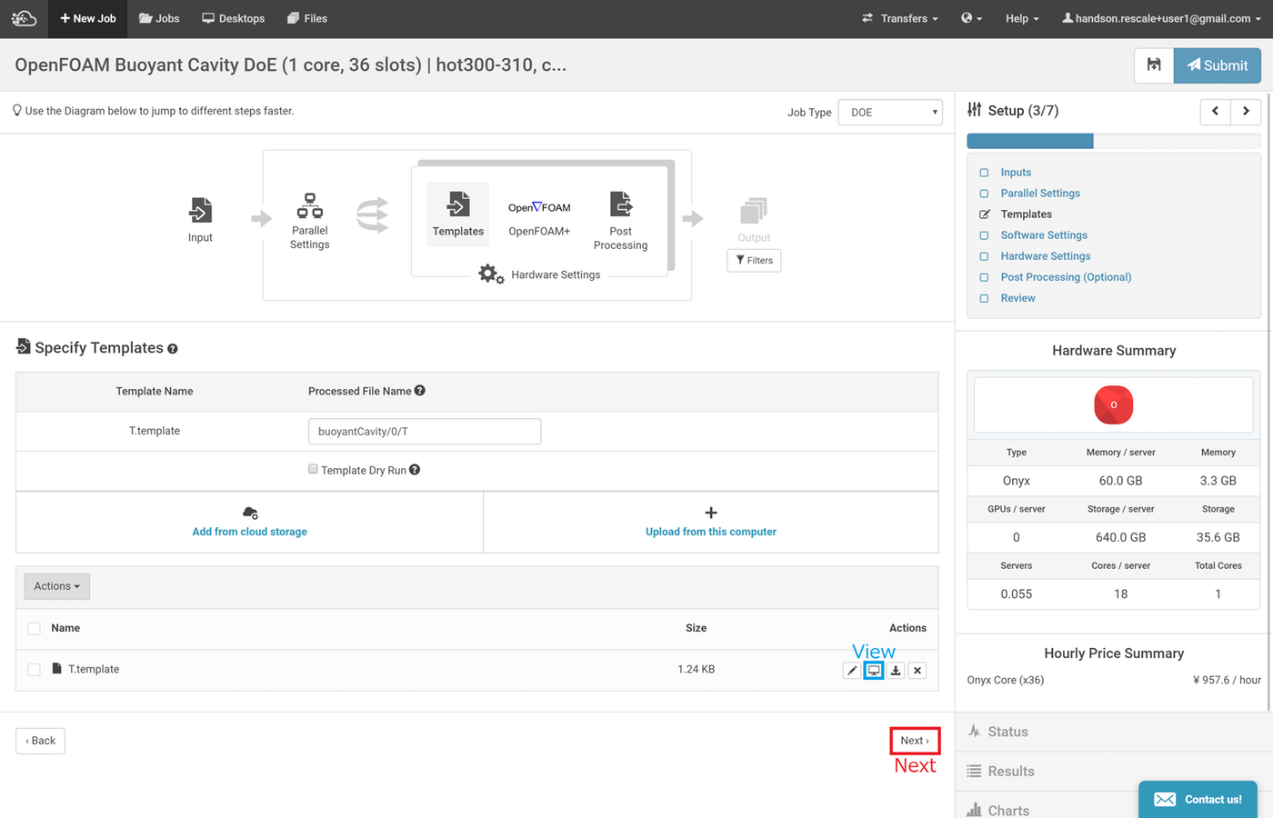
Task: Go to Review in Setup list
Action: (x=1018, y=298)
